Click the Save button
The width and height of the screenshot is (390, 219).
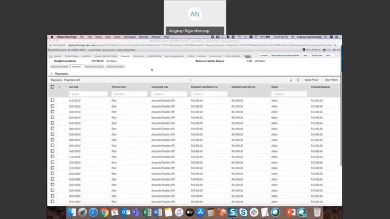pyautogui.click(x=305, y=55)
